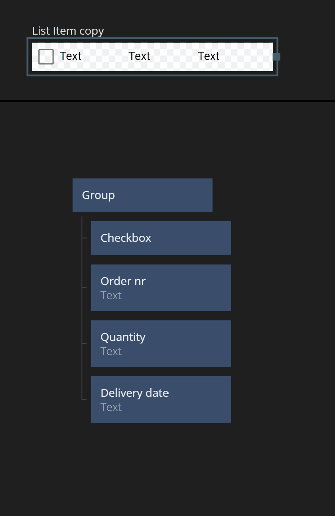Click the Text type subtitle under Quantity
335x516 pixels.
pyautogui.click(x=111, y=351)
